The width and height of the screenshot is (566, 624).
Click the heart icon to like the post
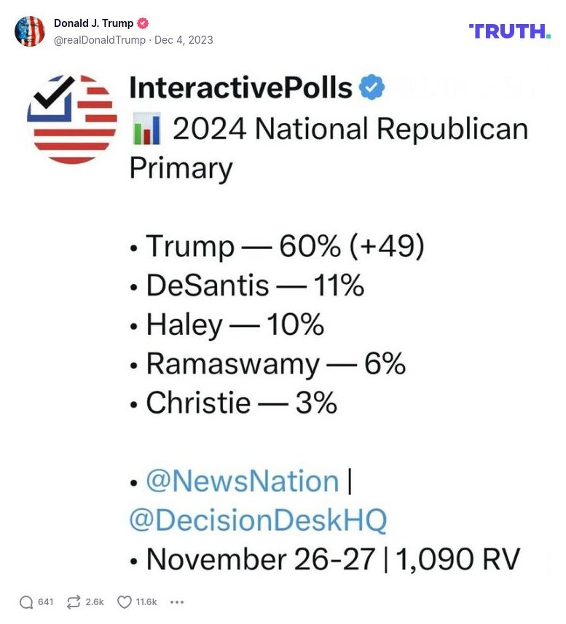124,602
